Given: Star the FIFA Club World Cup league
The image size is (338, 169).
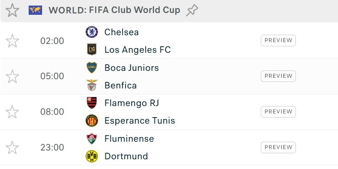Looking at the screenshot, I should tap(12, 10).
